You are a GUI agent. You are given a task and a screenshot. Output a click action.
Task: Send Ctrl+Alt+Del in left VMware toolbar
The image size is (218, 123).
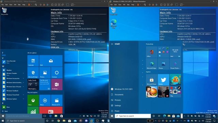(36, 4)
